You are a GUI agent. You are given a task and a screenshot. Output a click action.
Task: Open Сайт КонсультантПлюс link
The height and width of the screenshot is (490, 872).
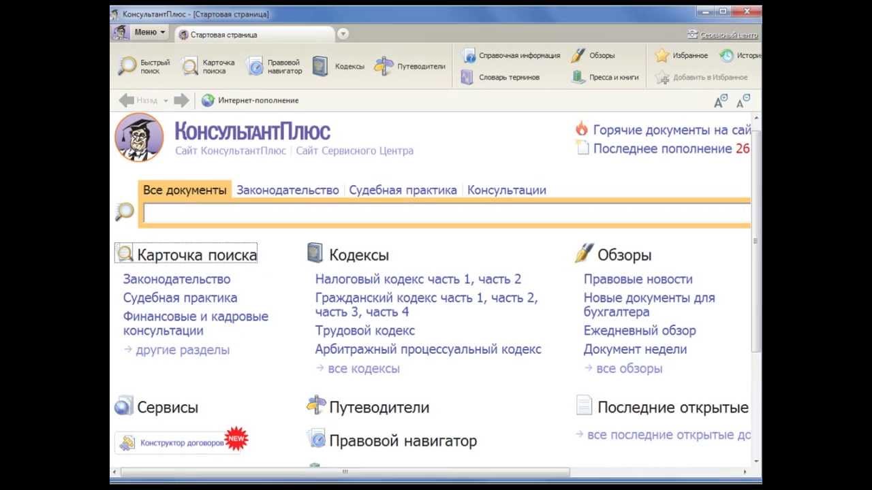click(x=230, y=150)
